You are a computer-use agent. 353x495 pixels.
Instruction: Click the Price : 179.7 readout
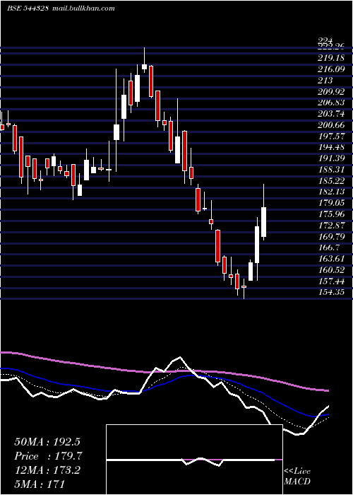(x=48, y=456)
